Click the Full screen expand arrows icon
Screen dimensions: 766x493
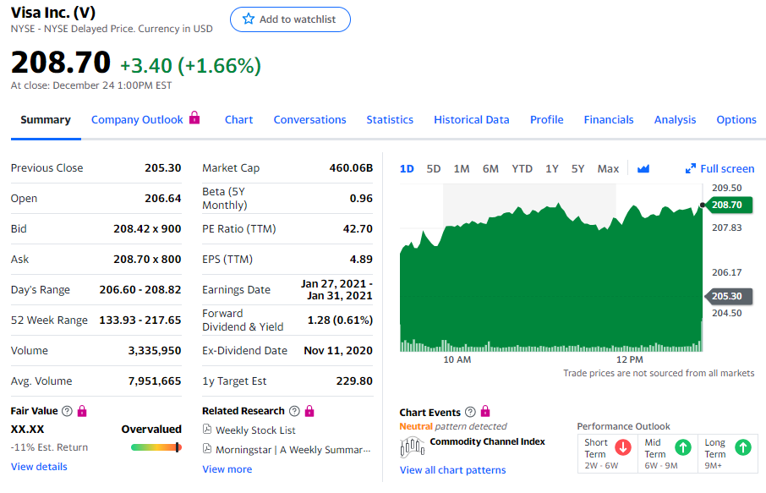tap(690, 168)
